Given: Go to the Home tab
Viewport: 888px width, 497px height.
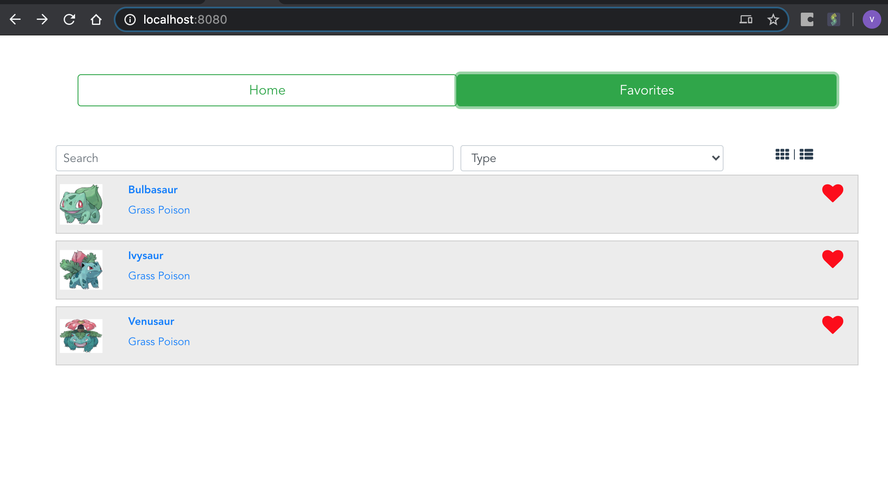Looking at the screenshot, I should click(267, 90).
